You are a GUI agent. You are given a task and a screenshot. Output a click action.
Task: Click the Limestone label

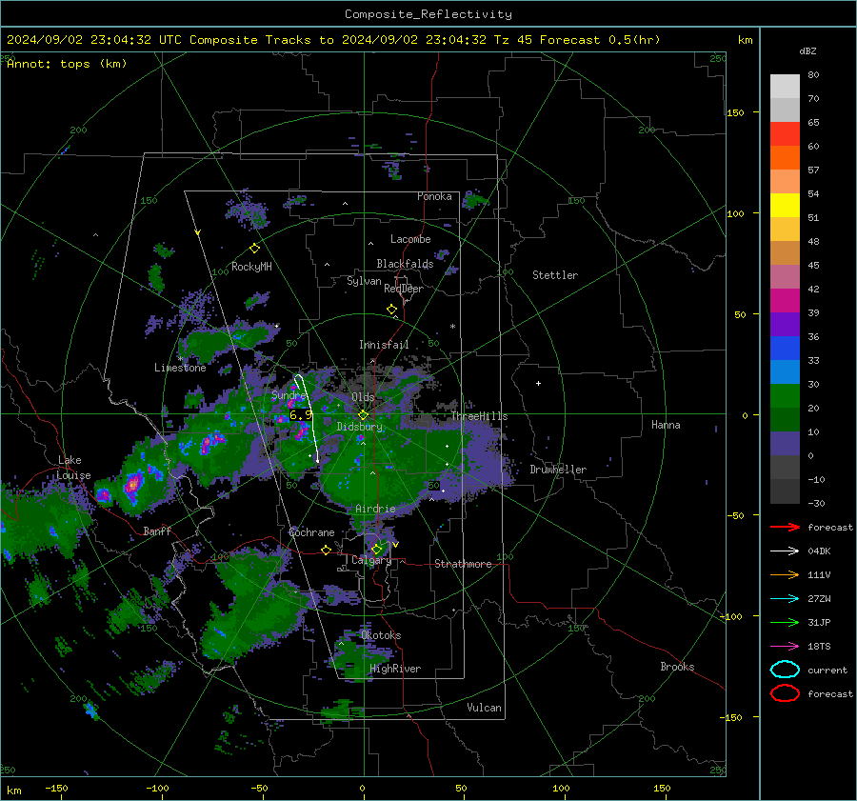(x=180, y=368)
